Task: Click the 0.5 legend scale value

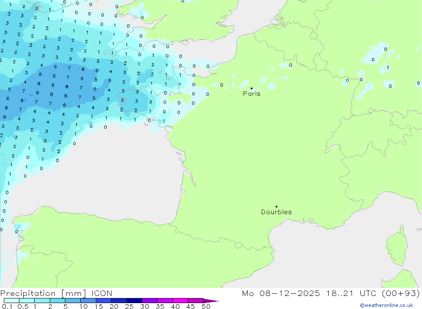Action: coord(23,306)
